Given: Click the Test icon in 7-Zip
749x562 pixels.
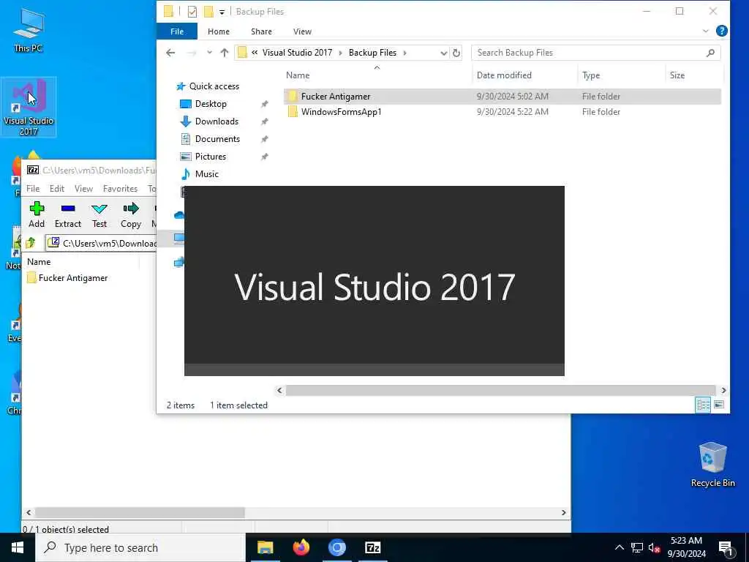Looking at the screenshot, I should [x=99, y=214].
